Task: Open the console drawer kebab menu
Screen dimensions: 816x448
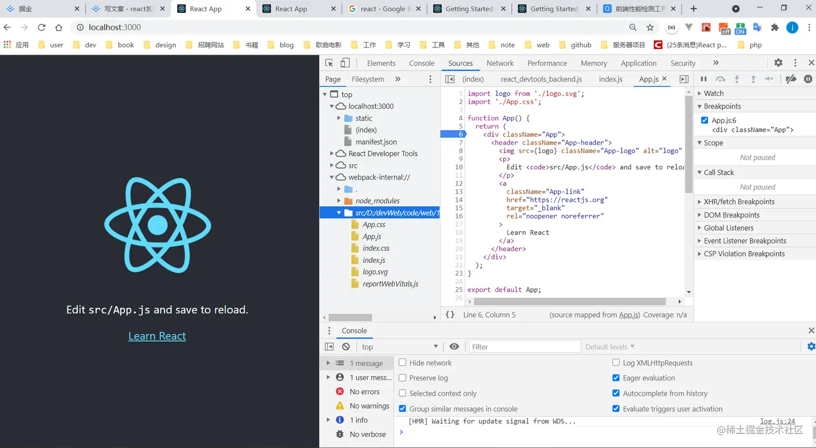Action: click(329, 330)
